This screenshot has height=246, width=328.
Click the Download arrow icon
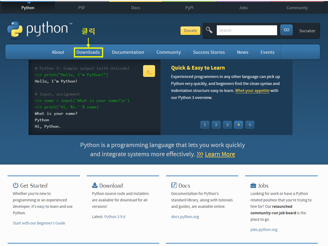95,185
